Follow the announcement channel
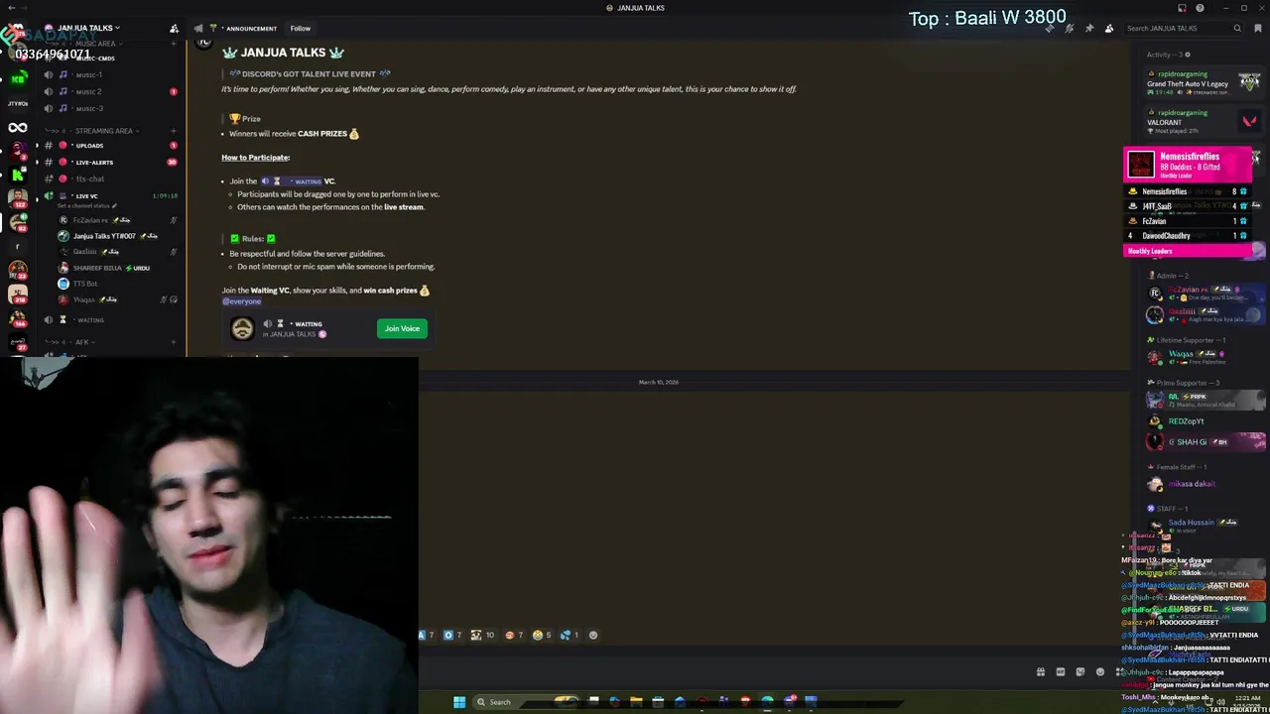This screenshot has height=714, width=1270. click(301, 29)
